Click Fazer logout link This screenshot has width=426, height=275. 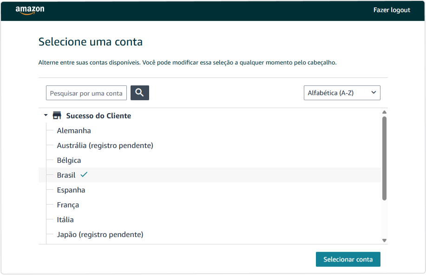point(392,10)
